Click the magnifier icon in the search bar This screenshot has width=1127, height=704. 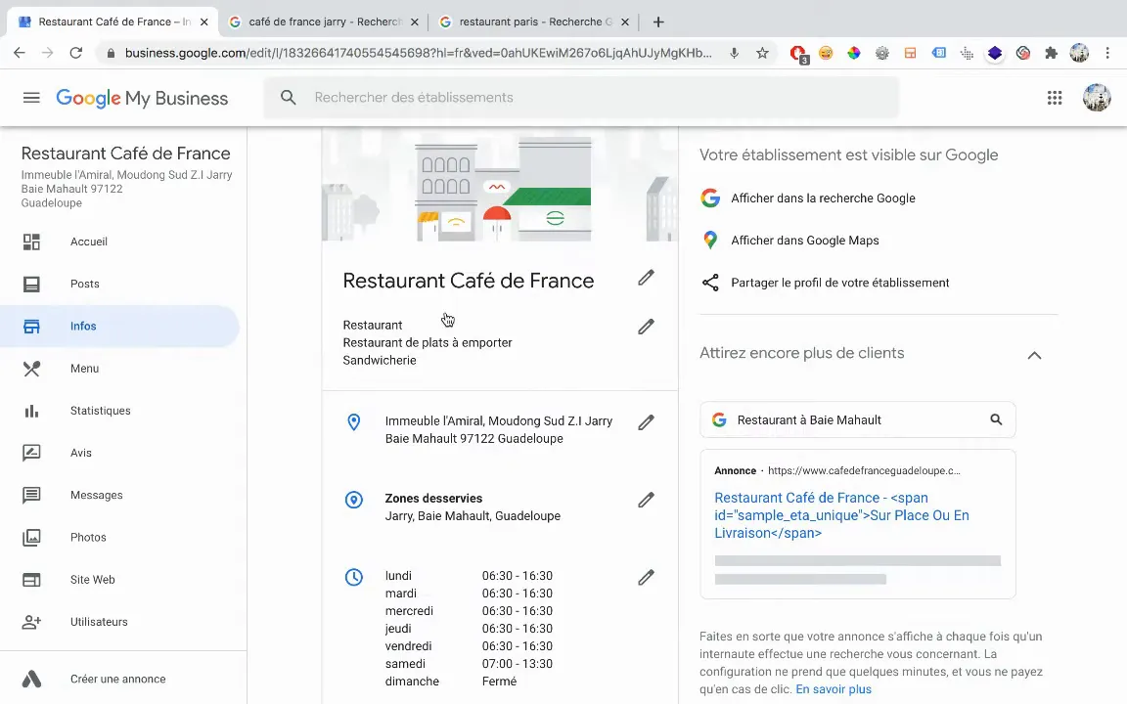click(289, 98)
